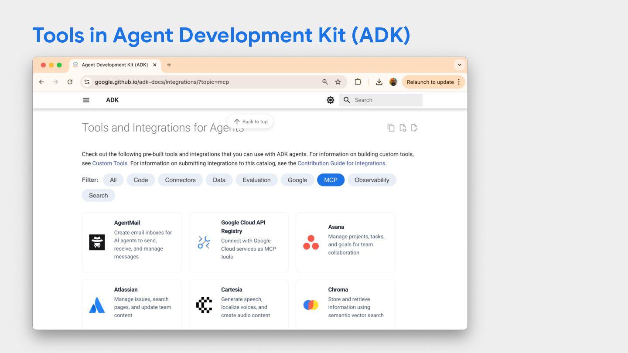
Task: Open the Extensions puzzle icon
Action: tap(358, 82)
